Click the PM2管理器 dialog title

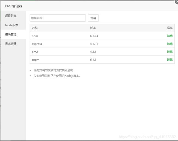tap(14, 6)
